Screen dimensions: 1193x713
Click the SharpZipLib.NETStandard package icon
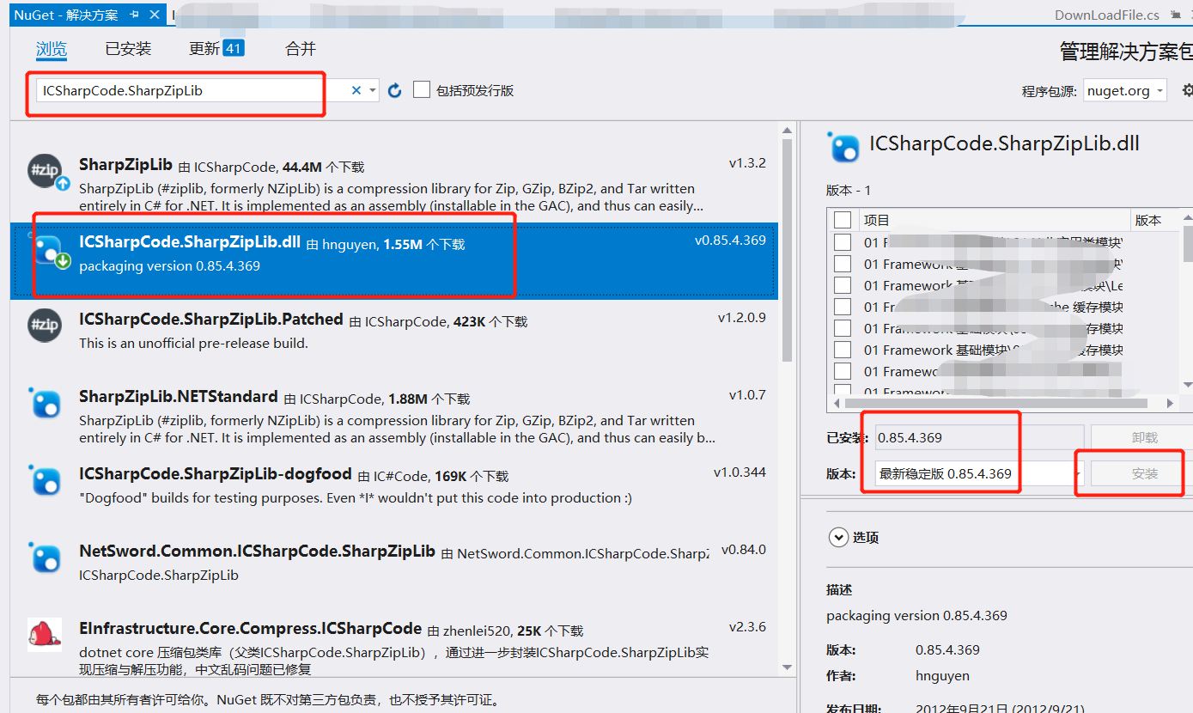[x=45, y=402]
